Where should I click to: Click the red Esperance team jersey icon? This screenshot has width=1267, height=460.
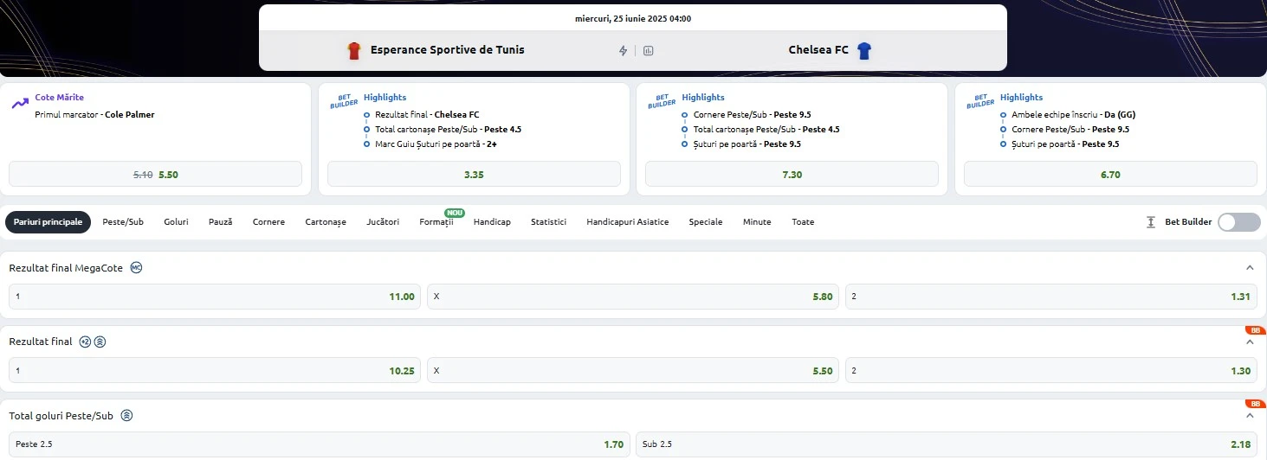click(x=353, y=50)
